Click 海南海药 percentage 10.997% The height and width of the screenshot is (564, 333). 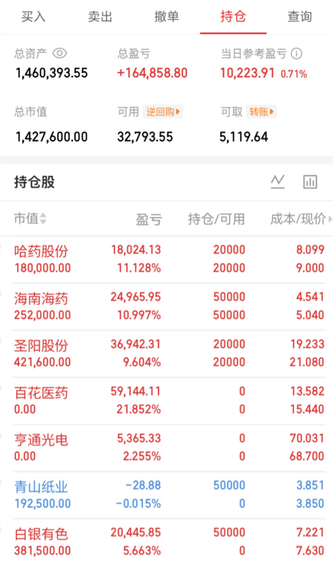click(x=139, y=315)
